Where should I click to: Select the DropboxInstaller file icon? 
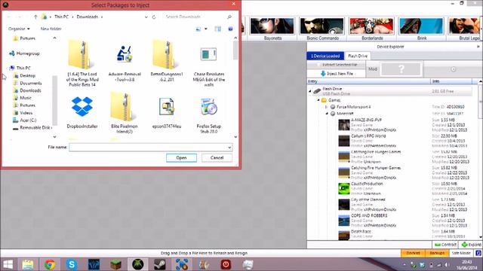click(x=82, y=107)
